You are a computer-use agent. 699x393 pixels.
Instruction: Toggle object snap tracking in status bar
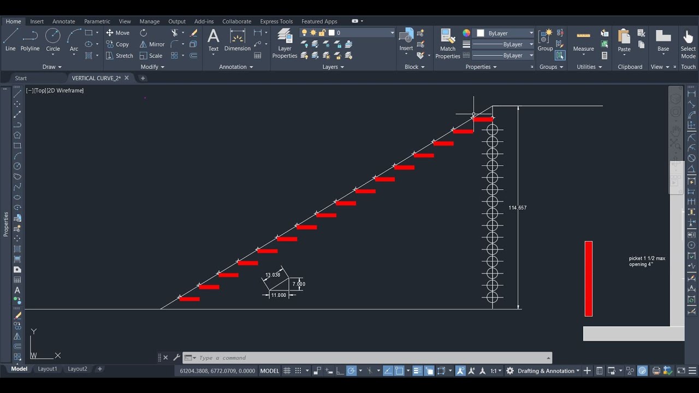387,371
